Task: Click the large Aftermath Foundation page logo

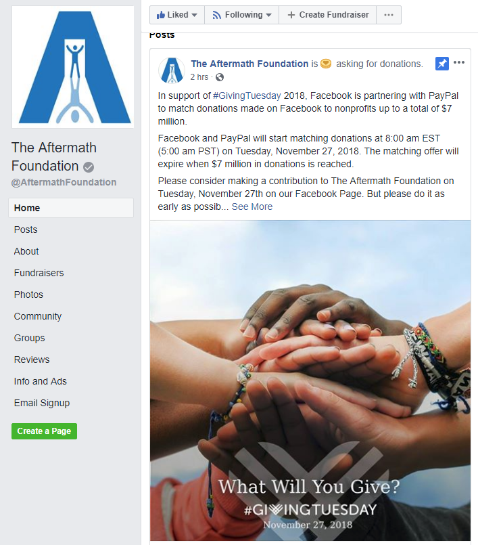Action: click(73, 67)
